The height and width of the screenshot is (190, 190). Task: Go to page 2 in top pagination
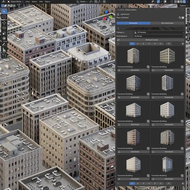138,44
